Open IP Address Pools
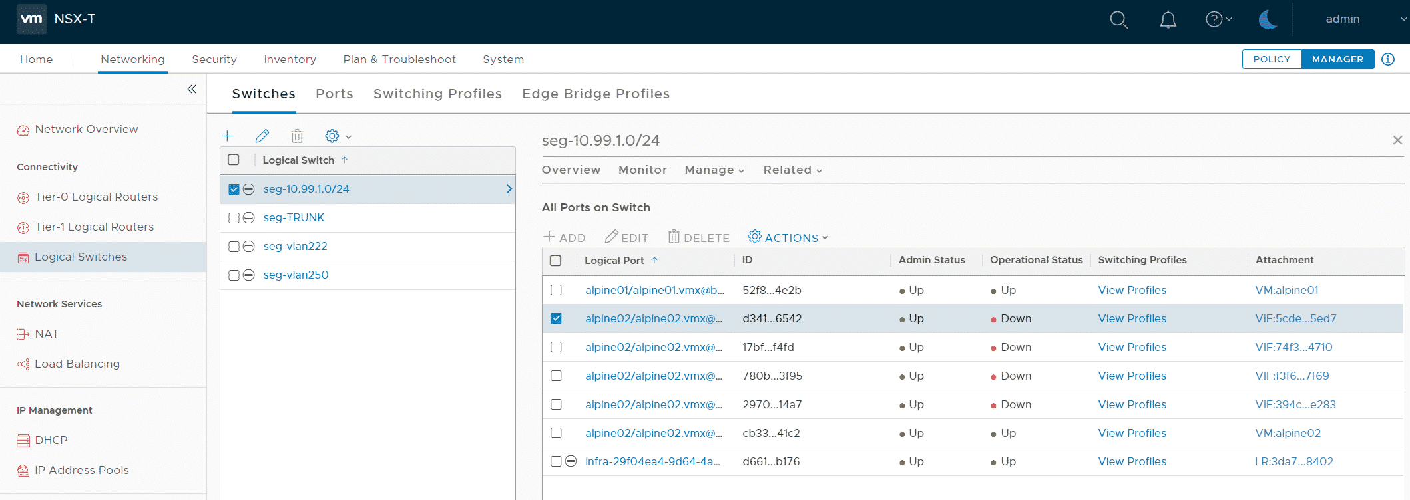The height and width of the screenshot is (500, 1410). tap(82, 471)
